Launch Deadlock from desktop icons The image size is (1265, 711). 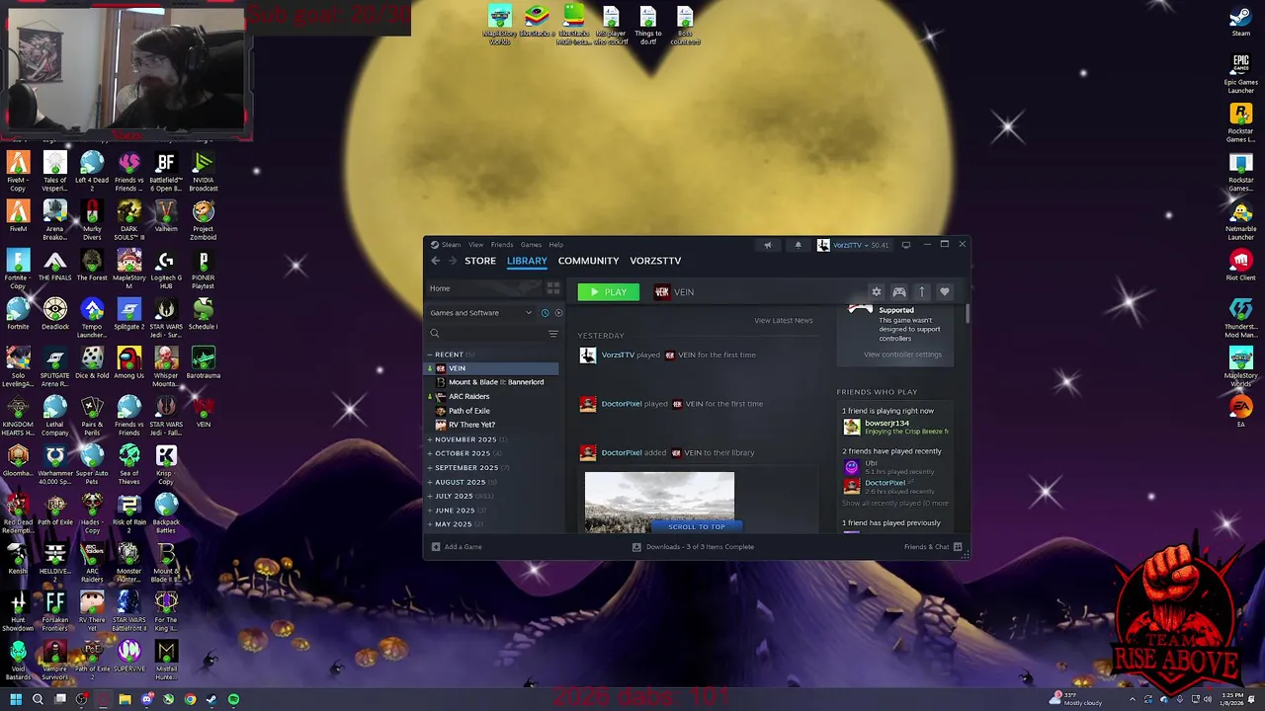(x=55, y=315)
